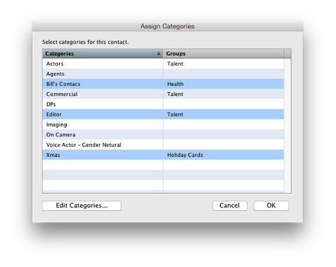Click the Cancel button

[230, 205]
